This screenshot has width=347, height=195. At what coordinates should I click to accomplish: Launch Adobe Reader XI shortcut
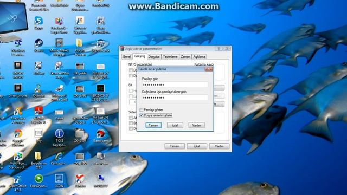38,115
